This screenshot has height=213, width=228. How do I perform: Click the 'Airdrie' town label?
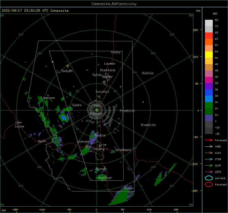coord(100,135)
